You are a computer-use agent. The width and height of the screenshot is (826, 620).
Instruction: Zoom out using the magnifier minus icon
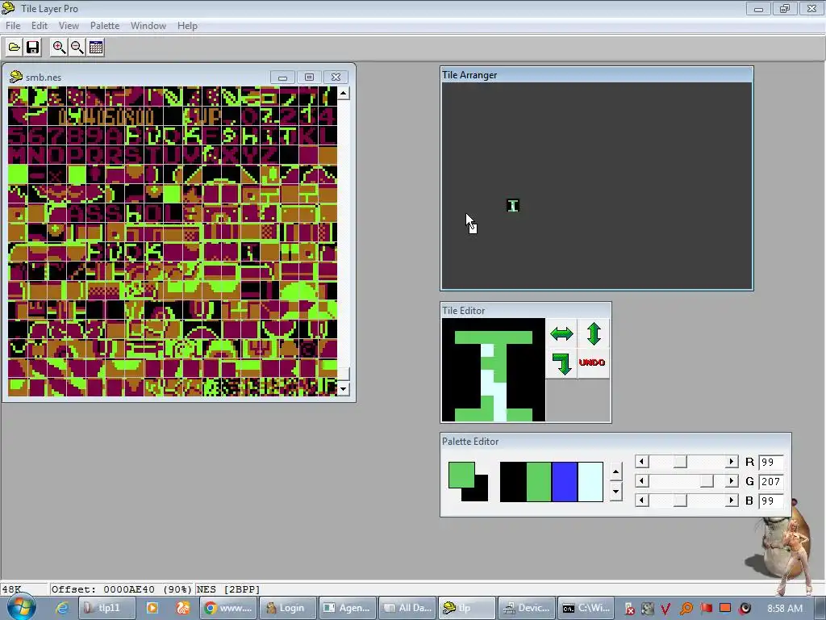click(x=77, y=48)
